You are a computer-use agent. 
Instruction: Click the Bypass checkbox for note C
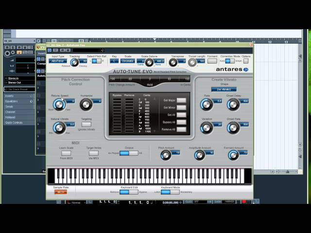coord(117,100)
